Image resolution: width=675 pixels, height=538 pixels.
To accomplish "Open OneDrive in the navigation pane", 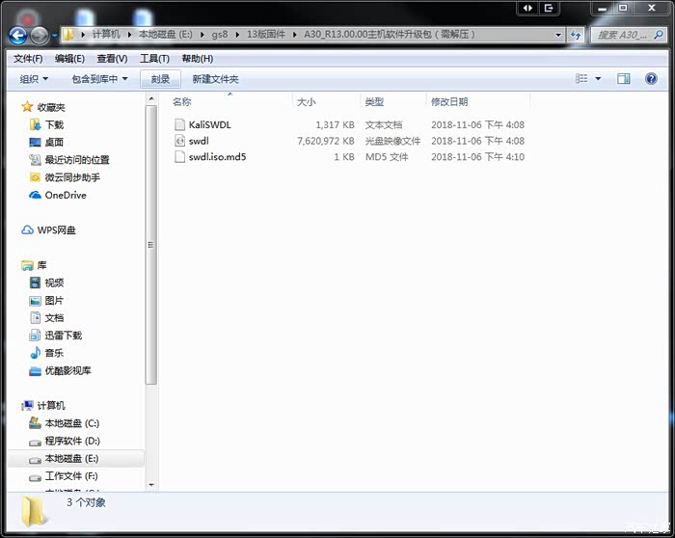I will tap(65, 195).
